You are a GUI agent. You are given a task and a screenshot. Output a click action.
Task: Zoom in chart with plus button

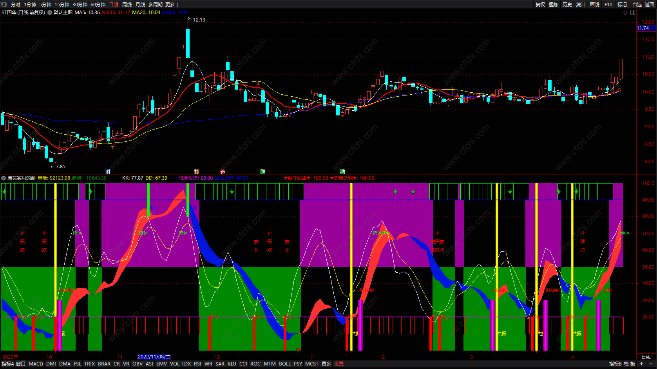[x=641, y=364]
